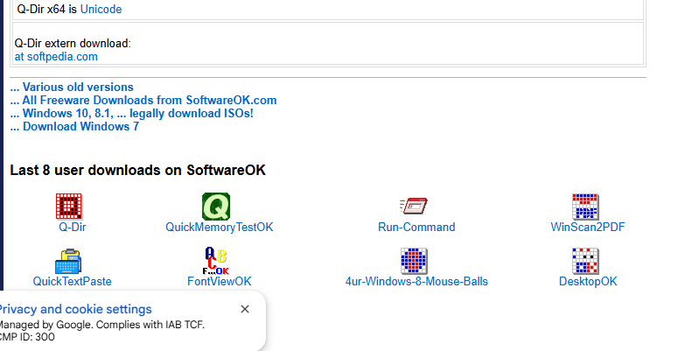Click the QuickTextPaste keyboard icon

[x=68, y=262]
